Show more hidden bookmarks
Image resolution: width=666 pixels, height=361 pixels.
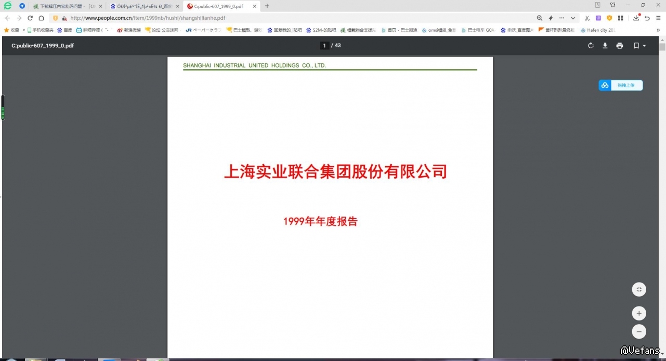658,30
